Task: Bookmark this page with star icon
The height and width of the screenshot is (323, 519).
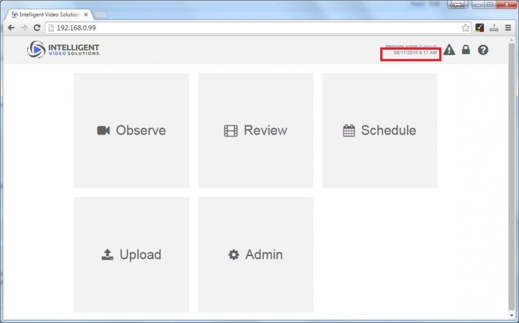Action: [x=465, y=28]
